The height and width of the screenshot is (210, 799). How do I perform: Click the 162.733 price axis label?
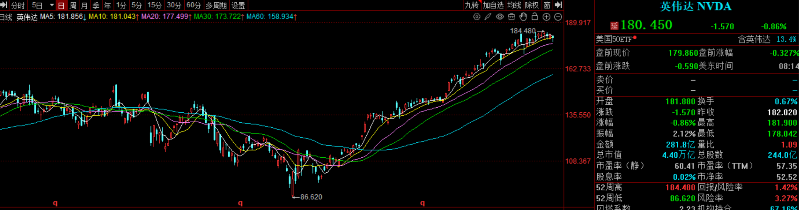click(x=578, y=69)
